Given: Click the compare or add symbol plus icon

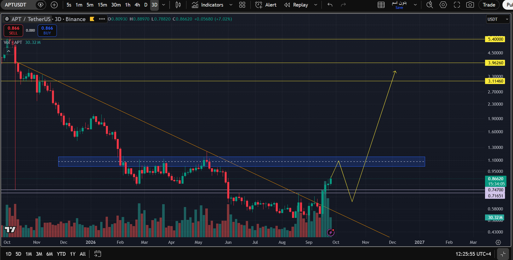Looking at the screenshot, I should tap(54, 5).
